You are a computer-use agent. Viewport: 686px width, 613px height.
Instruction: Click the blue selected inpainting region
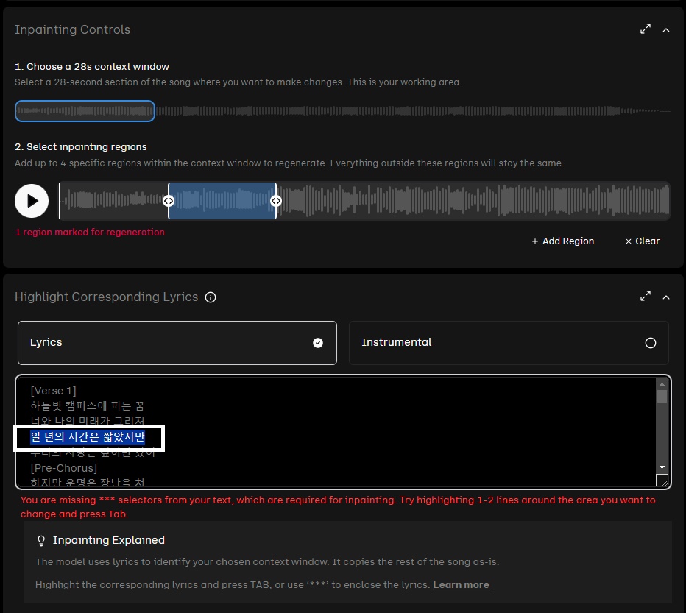[222, 201]
